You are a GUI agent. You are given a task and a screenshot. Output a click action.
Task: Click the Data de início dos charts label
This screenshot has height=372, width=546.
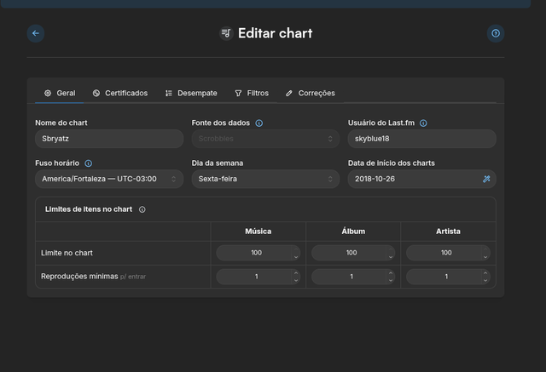click(x=392, y=163)
